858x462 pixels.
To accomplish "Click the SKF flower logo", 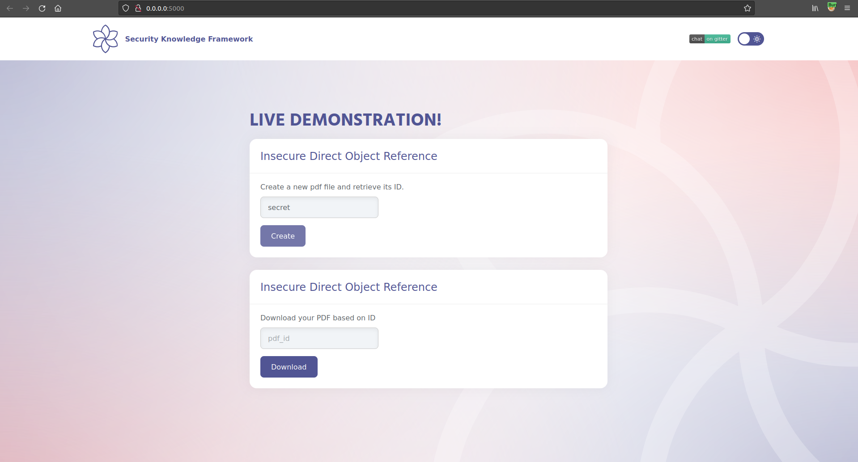I will [105, 39].
